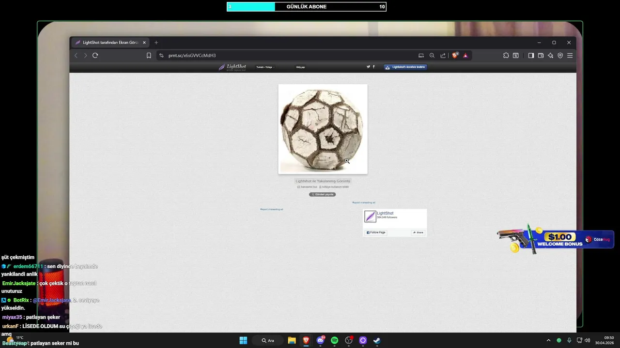Open the purple circle app on taskbar
The height and width of the screenshot is (348, 620).
[363, 340]
